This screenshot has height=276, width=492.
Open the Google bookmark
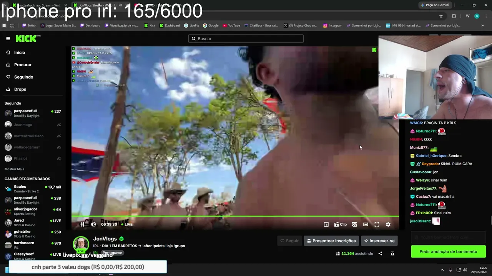point(211,26)
